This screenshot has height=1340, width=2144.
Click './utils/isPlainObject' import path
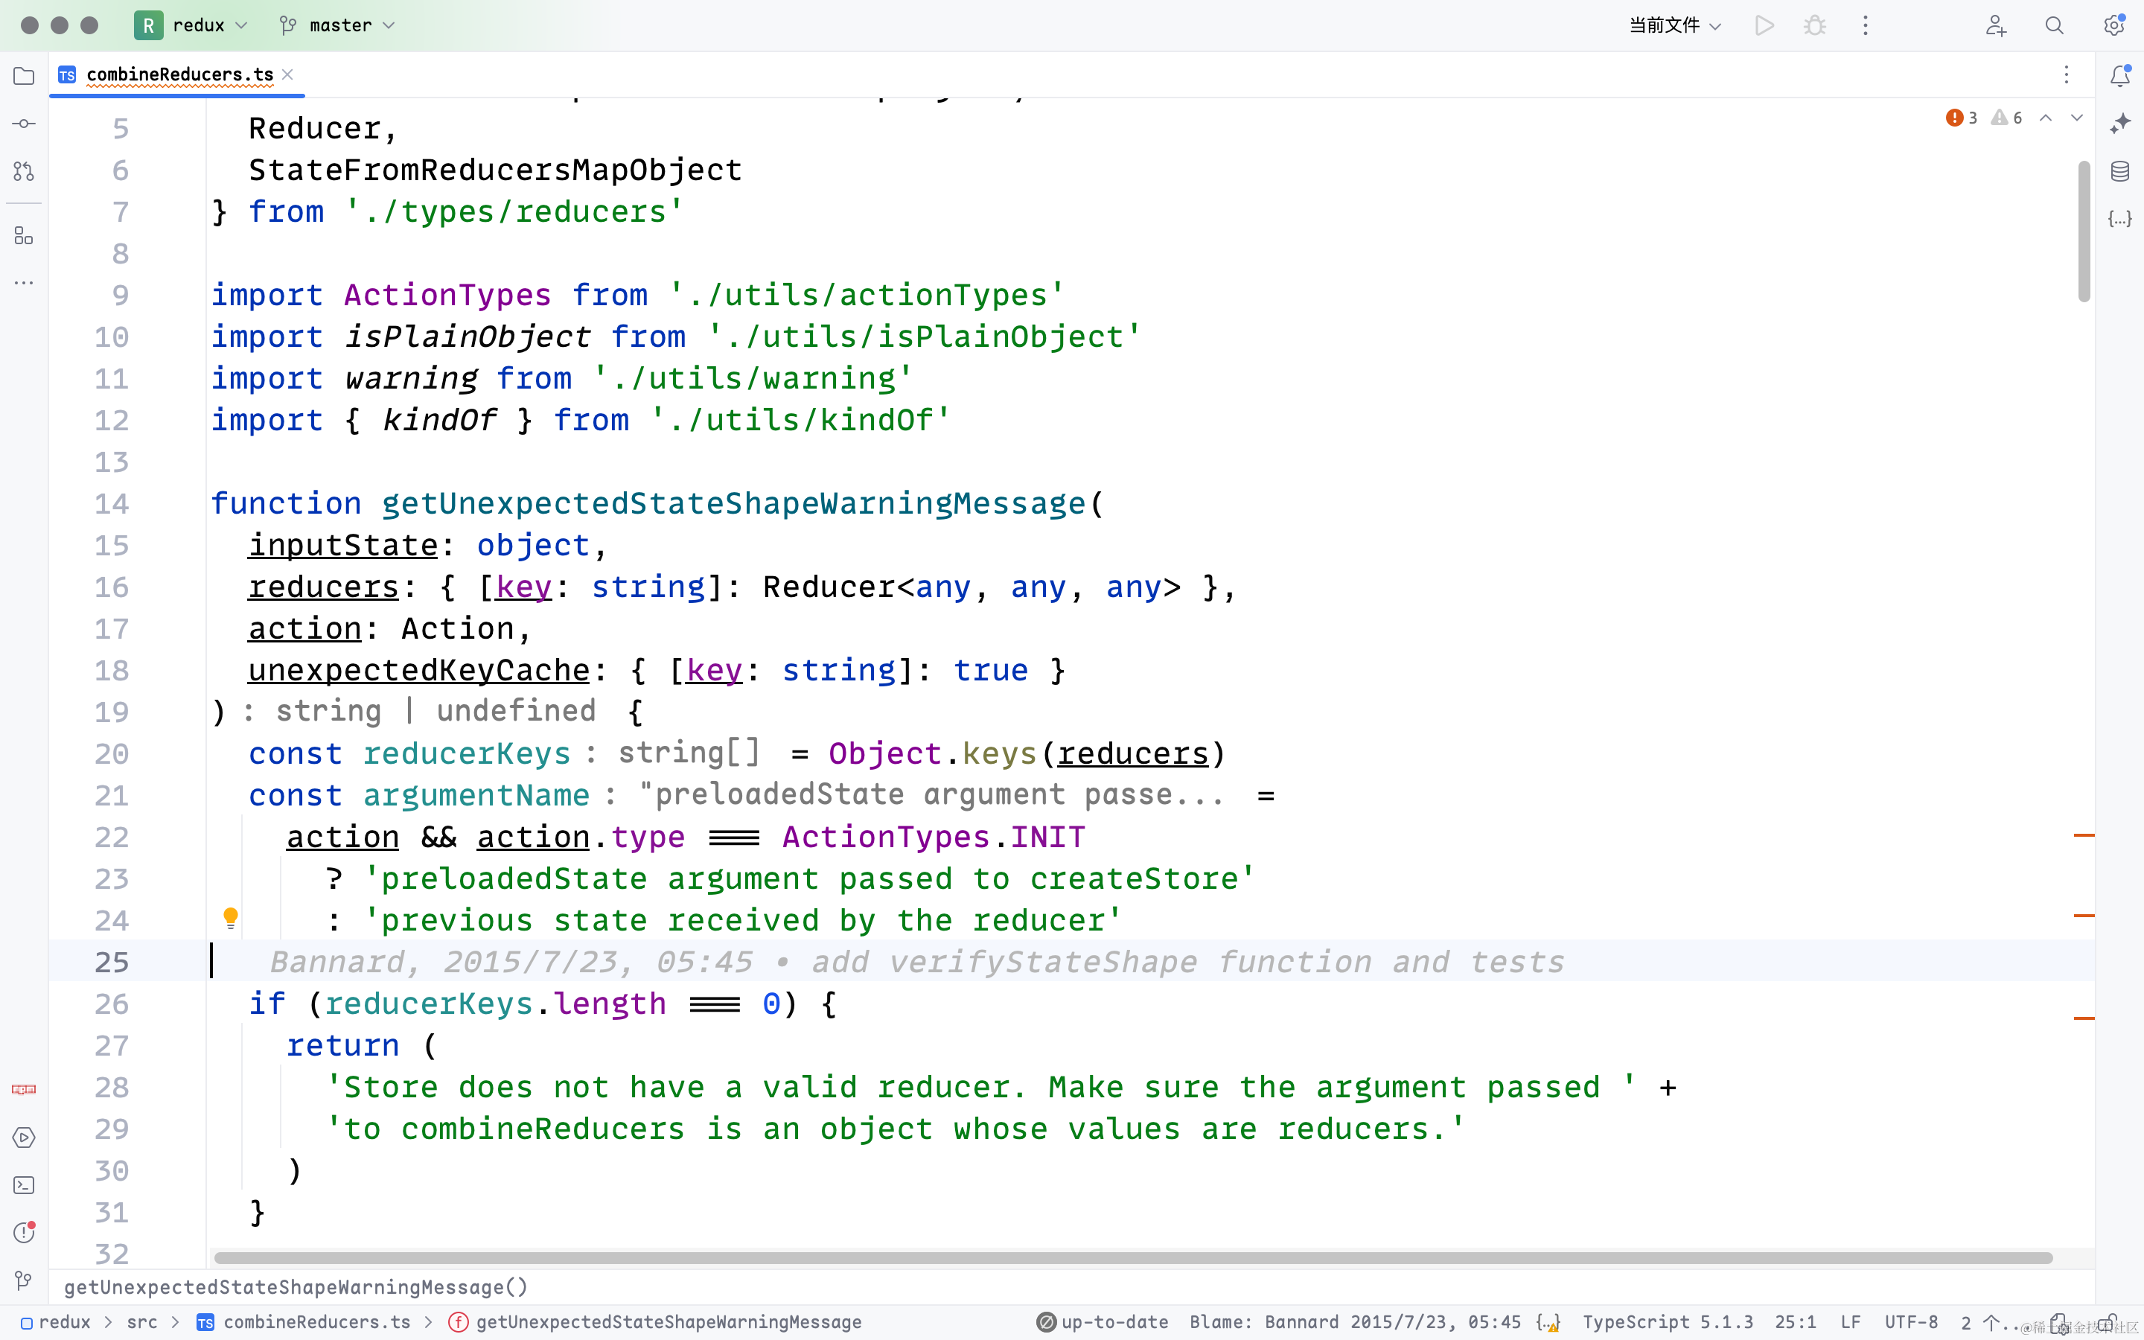(x=924, y=336)
